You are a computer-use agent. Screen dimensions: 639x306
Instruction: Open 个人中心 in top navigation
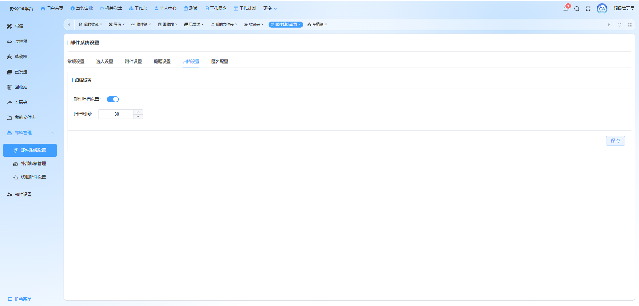pos(165,8)
